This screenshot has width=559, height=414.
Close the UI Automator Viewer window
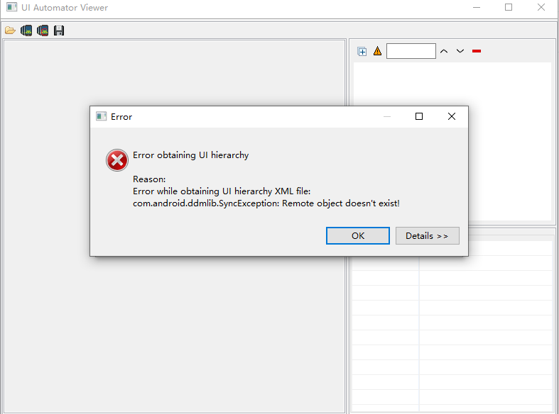541,7
